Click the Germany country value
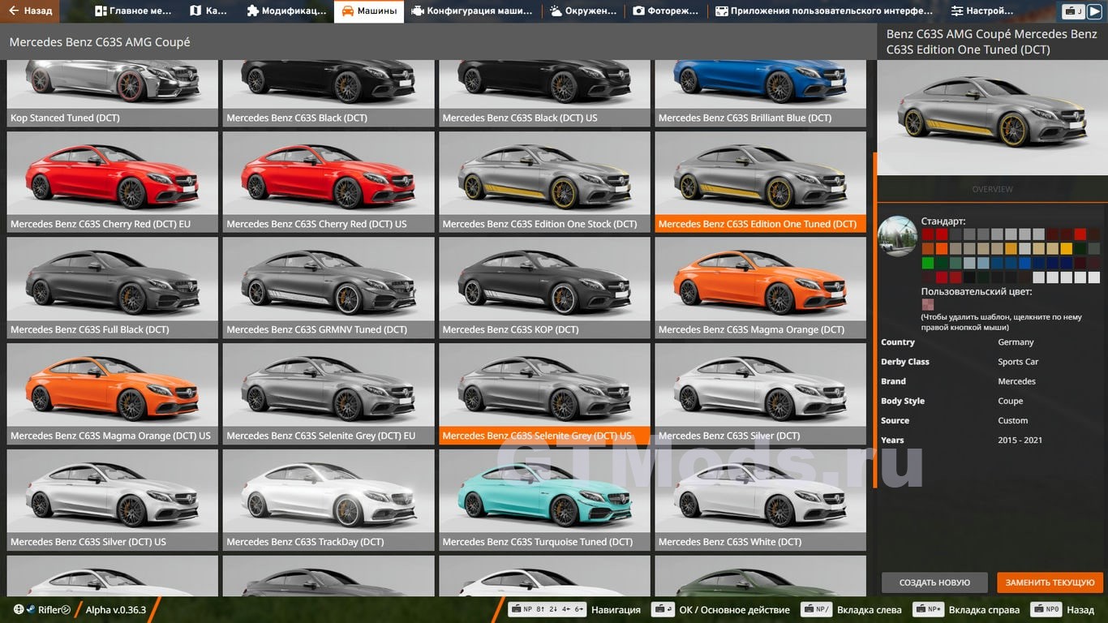Image resolution: width=1108 pixels, height=623 pixels. pyautogui.click(x=1016, y=342)
